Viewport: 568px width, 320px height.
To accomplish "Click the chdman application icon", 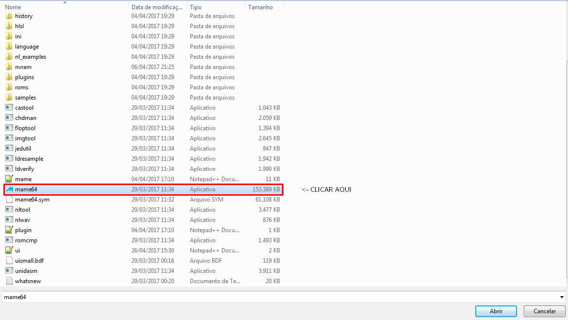I will (9, 118).
